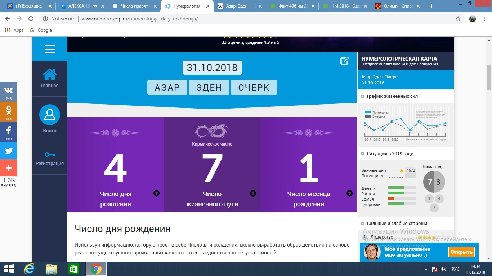Bookmark page with star icon
Screen dimensions: 492x276
tap(458, 19)
